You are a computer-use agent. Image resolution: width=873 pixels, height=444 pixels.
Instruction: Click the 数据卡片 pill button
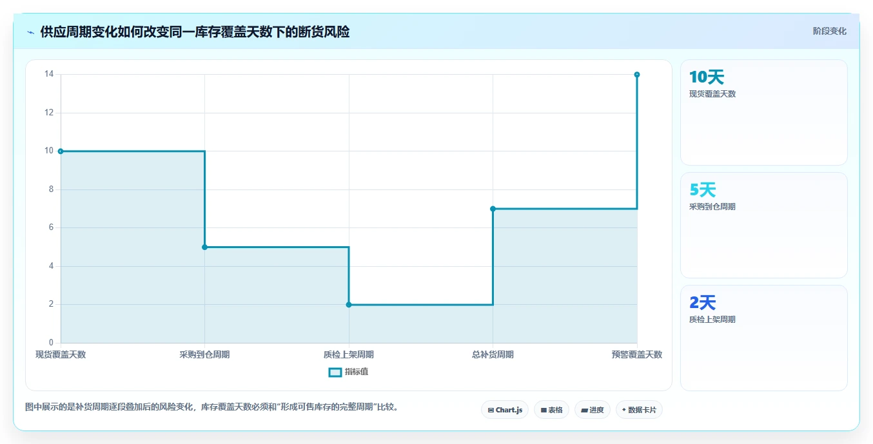(639, 410)
